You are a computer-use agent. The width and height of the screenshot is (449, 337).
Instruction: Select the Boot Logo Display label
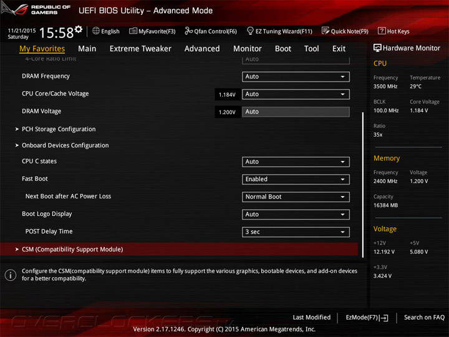pos(47,214)
